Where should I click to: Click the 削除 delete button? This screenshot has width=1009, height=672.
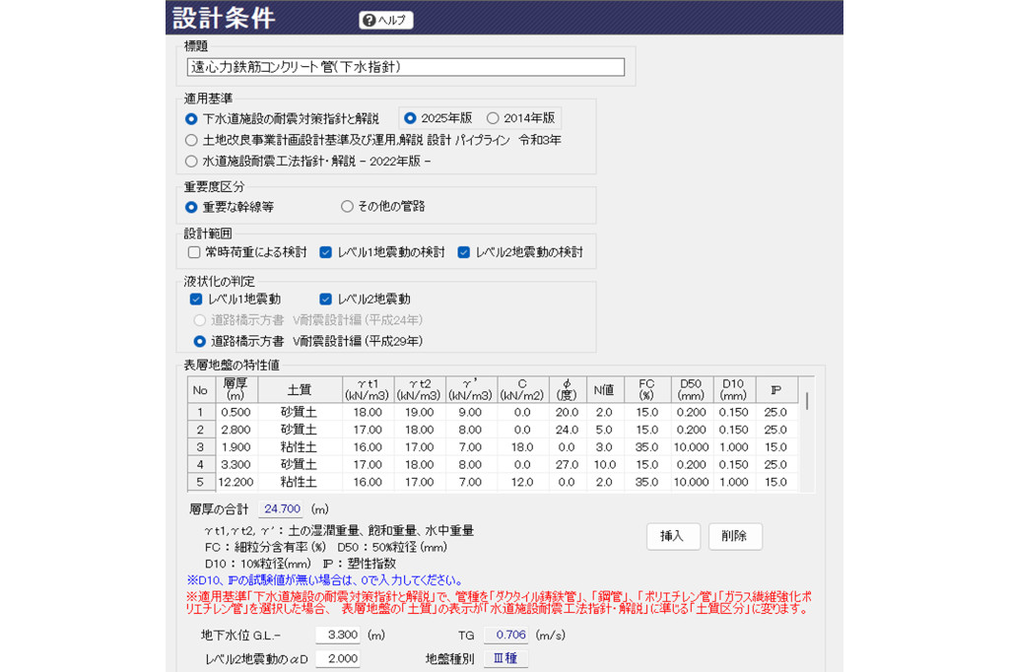tap(734, 536)
